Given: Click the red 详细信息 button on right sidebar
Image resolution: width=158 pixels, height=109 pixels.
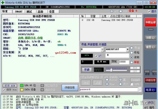Looking at the screenshot, I should point(151,80).
